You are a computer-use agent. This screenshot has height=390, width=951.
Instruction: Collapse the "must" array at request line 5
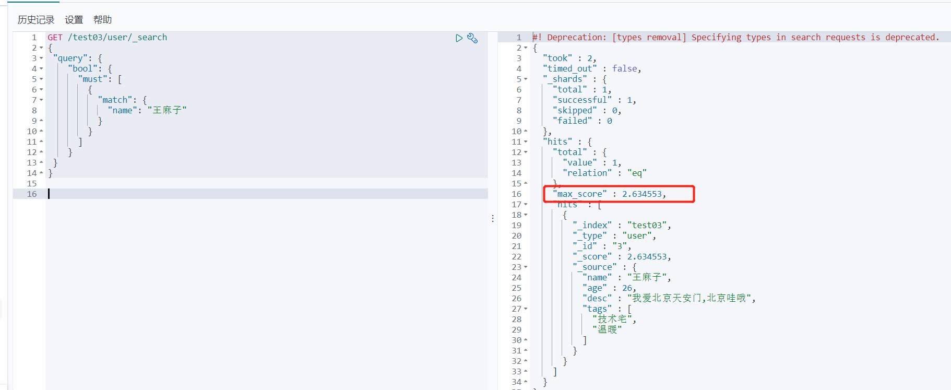point(41,79)
